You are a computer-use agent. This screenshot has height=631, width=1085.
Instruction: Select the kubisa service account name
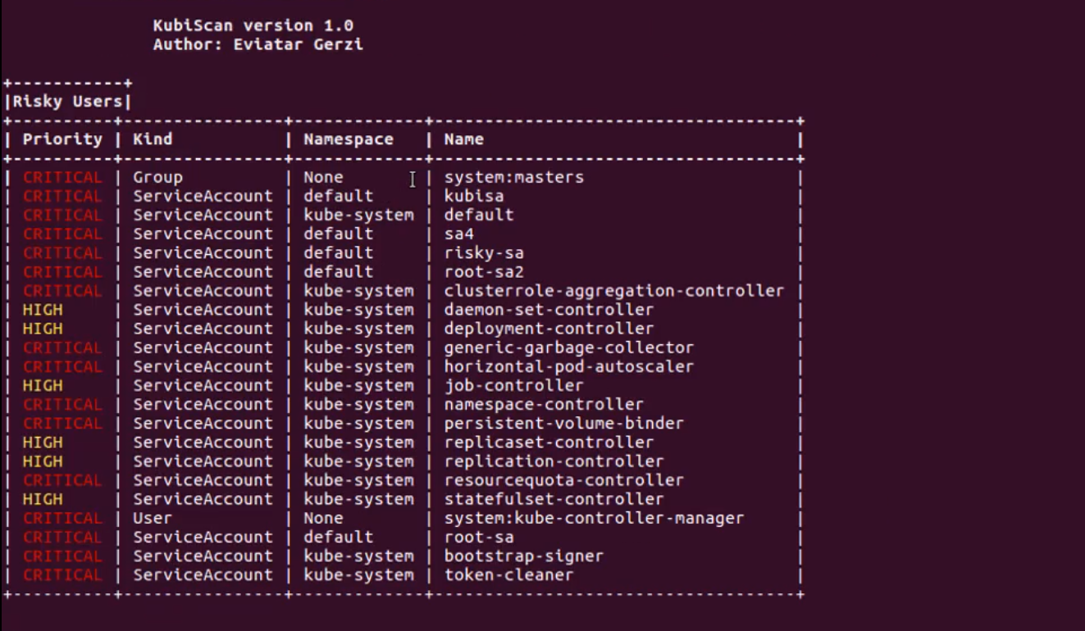473,196
